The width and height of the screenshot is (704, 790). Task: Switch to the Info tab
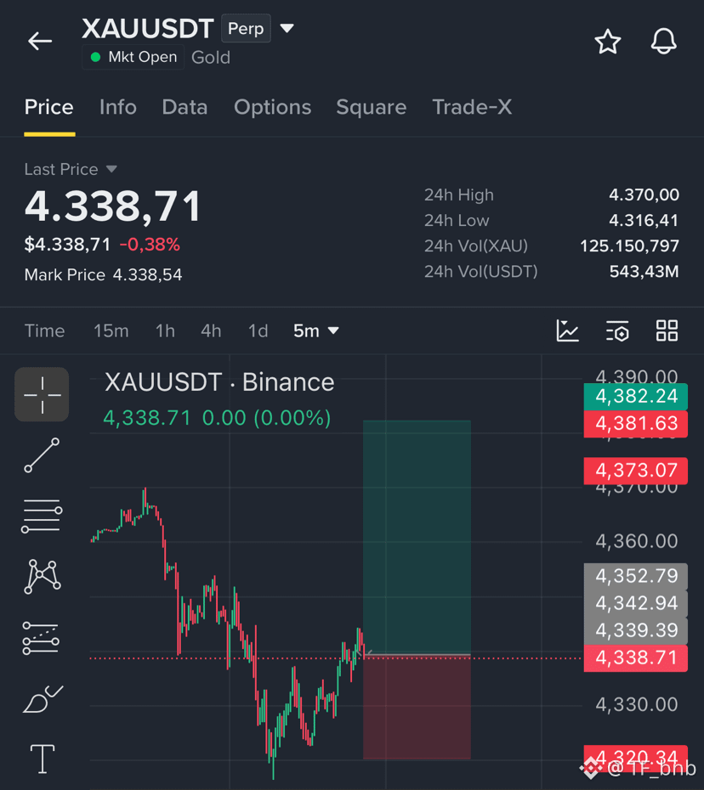click(118, 107)
